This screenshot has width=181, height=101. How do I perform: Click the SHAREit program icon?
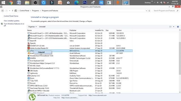(29, 58)
